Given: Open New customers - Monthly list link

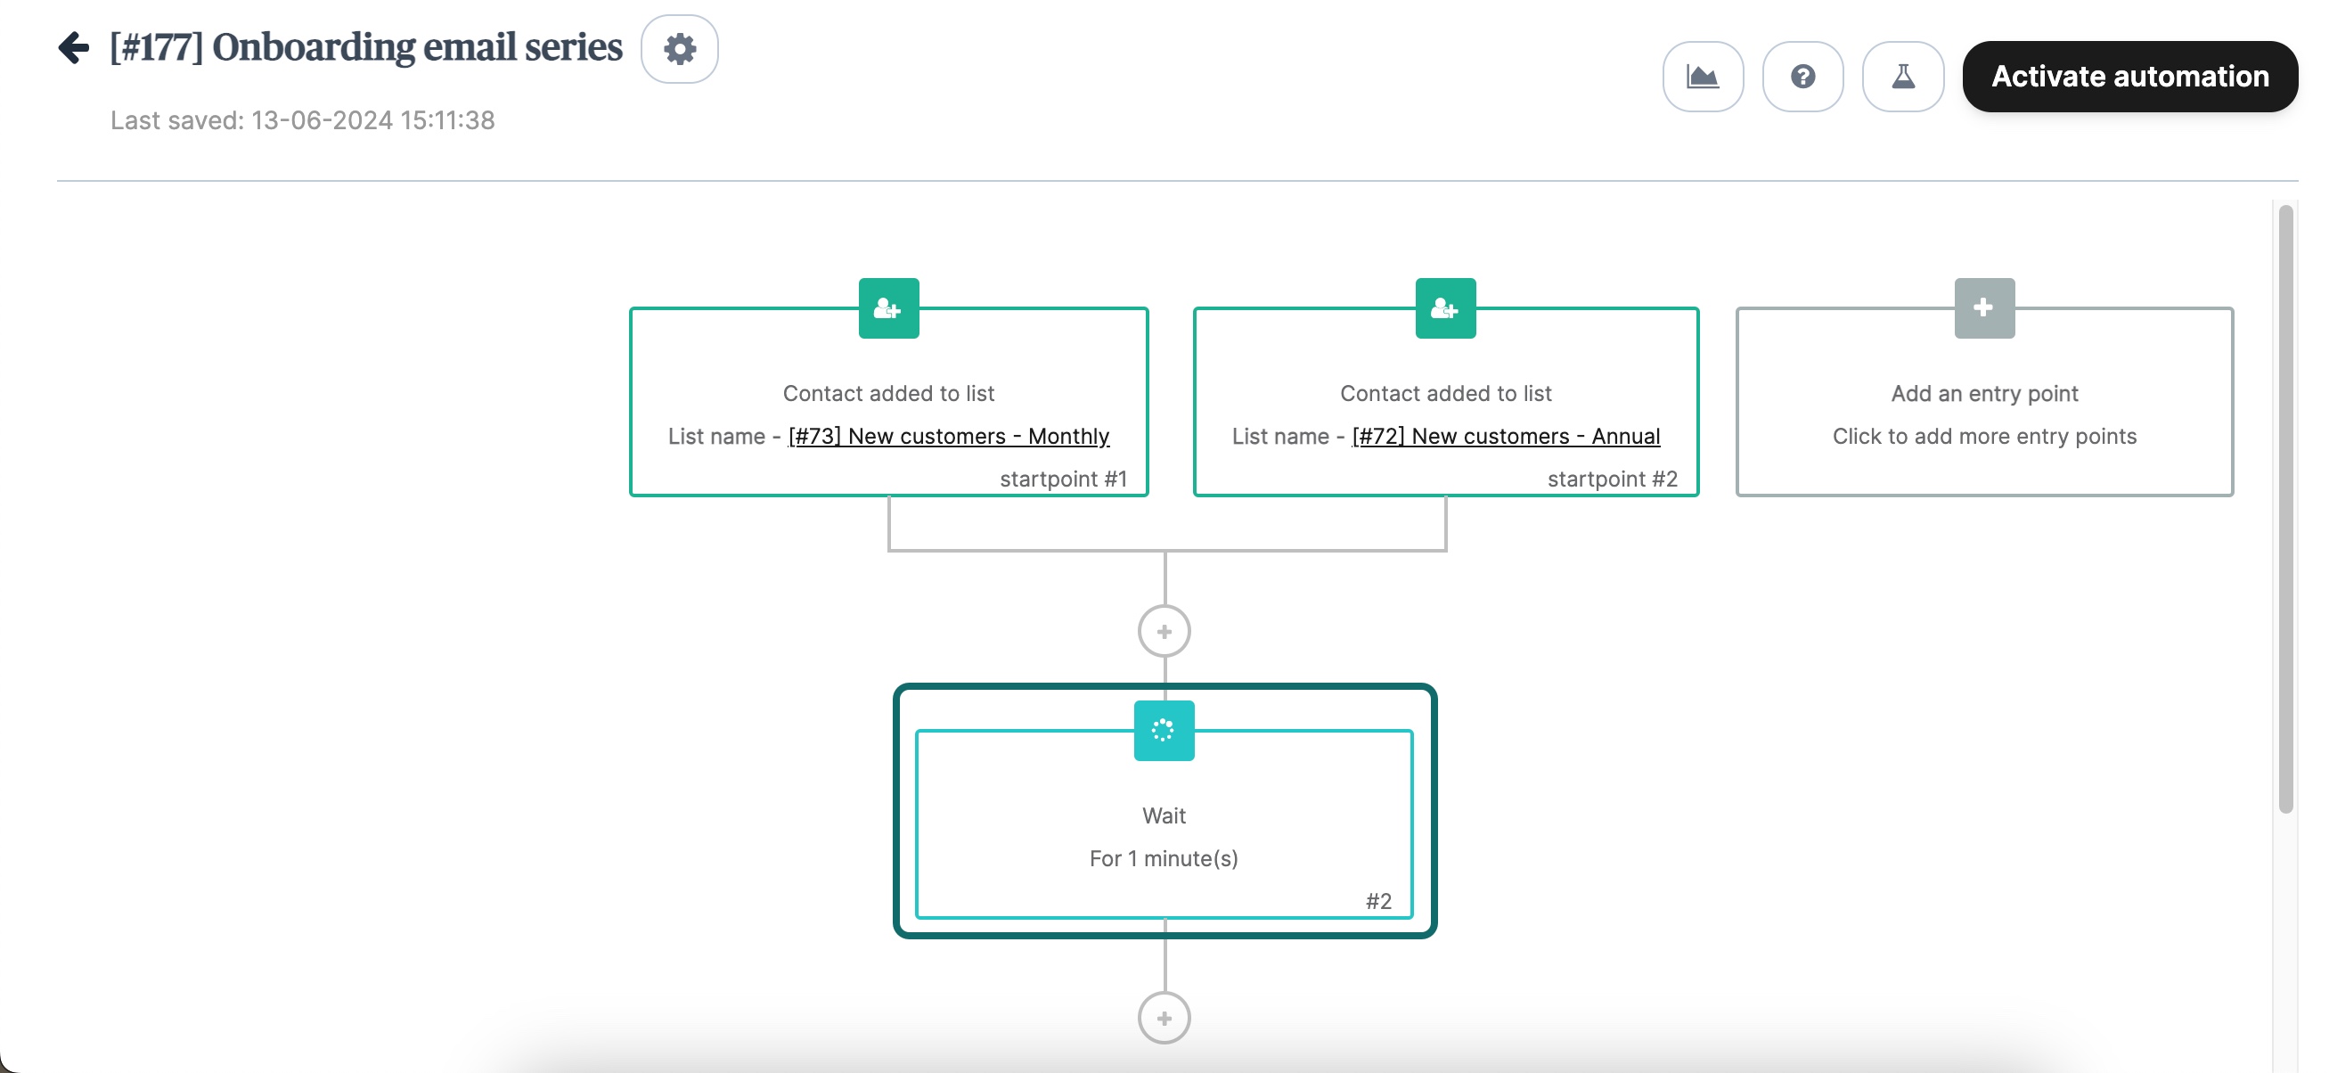Looking at the screenshot, I should click(948, 436).
